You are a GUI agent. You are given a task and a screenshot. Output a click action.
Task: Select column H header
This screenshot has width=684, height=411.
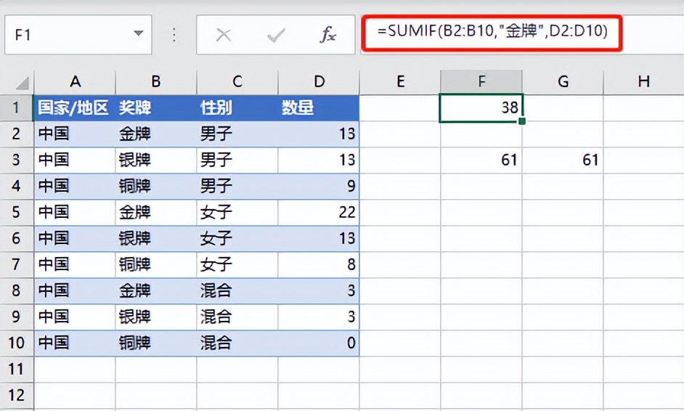(x=643, y=81)
